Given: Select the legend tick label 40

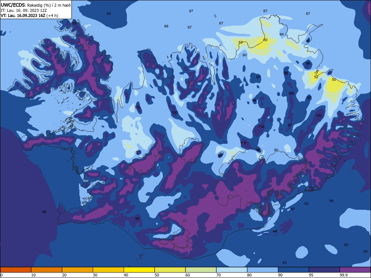Looking at the screenshot, I should point(126,275).
